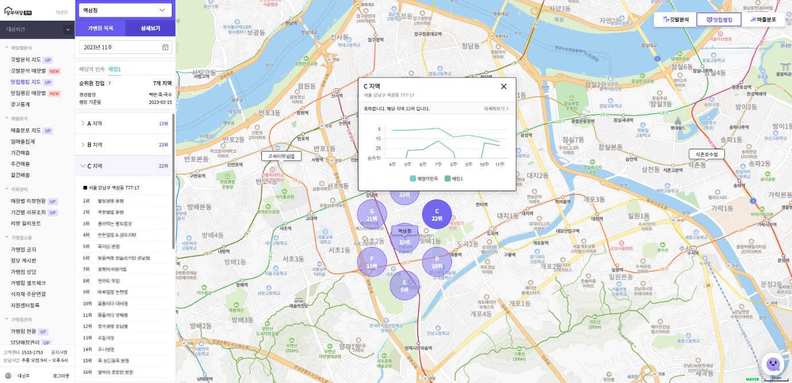Toggle the 배민1 chart legend series
The image size is (792, 383).
tap(453, 179)
